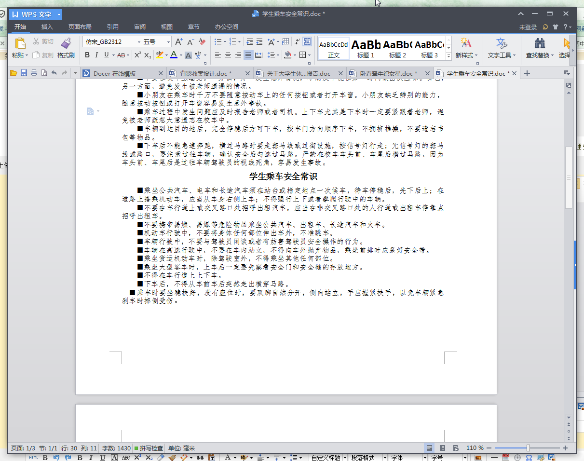This screenshot has width=584, height=461.
Task: Click the Redo arrow icon
Action: pos(64,73)
